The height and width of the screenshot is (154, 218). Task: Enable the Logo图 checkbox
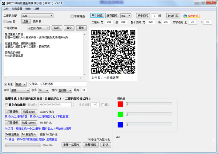[5, 21]
